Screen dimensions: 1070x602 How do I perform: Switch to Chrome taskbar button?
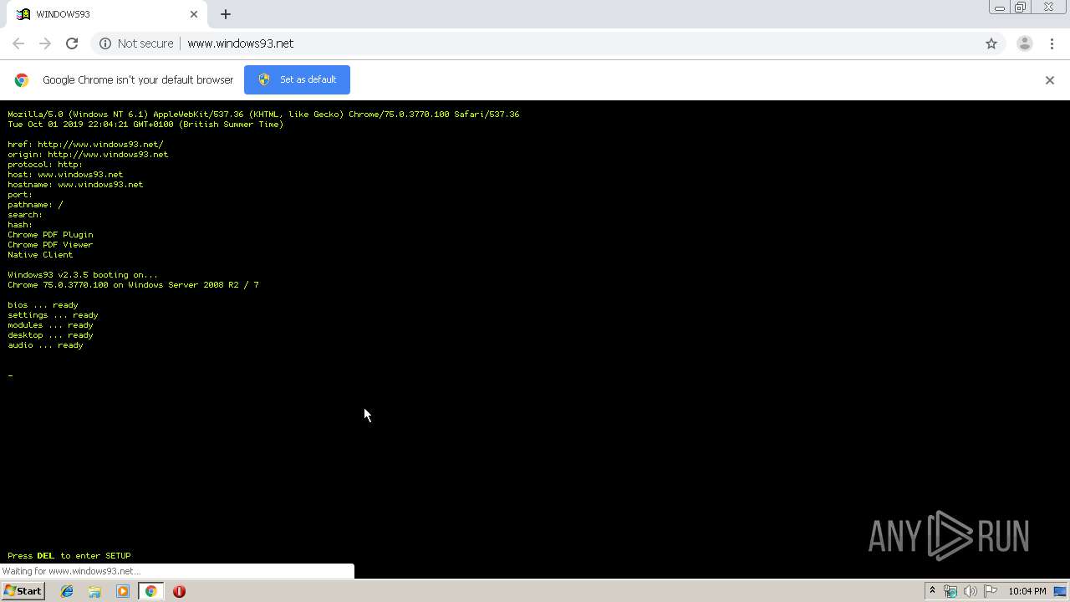pos(151,591)
